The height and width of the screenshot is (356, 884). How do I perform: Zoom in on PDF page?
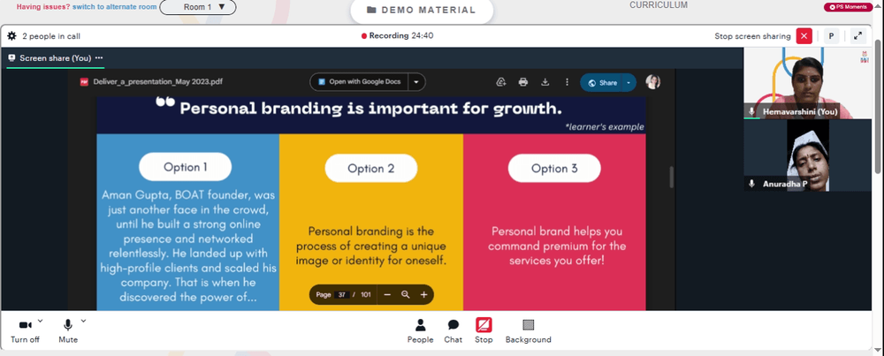click(x=424, y=294)
